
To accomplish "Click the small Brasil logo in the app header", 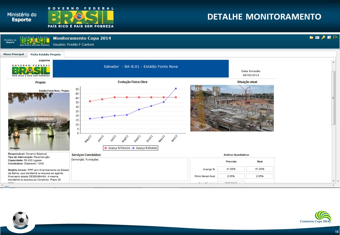I will coord(35,41).
